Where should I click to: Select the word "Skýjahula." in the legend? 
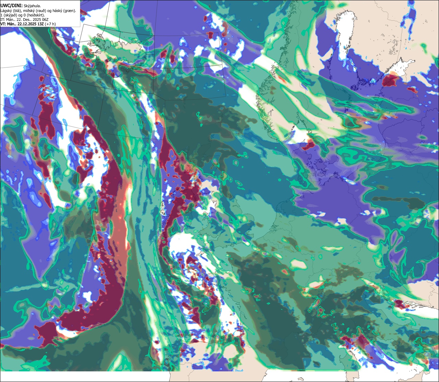(32, 6)
